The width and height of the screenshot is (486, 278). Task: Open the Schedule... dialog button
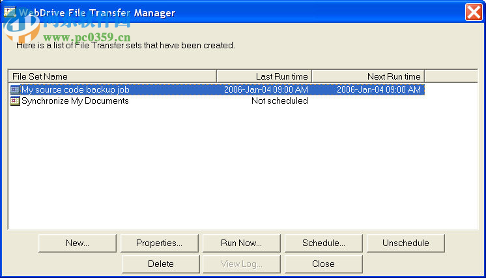[x=324, y=243]
